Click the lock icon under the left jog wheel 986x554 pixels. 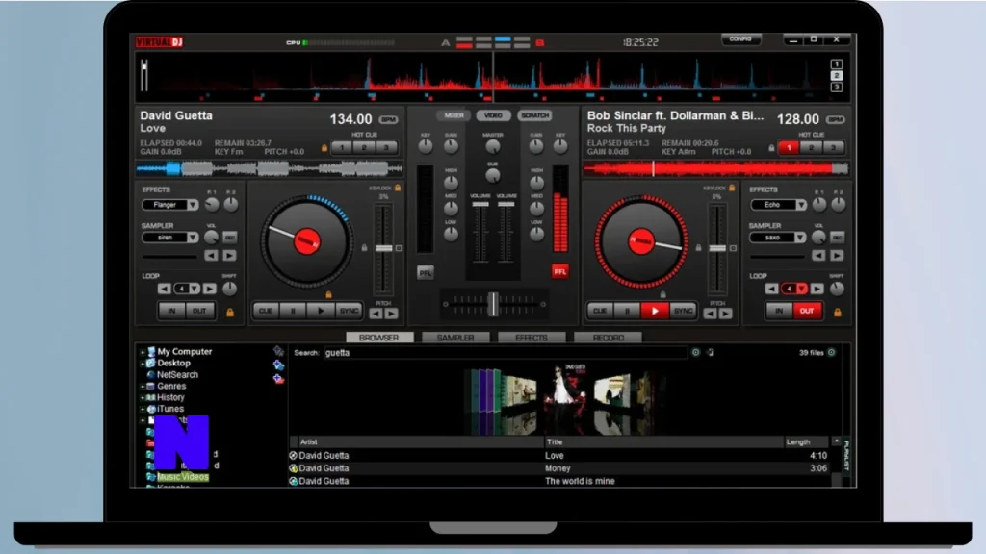click(328, 294)
